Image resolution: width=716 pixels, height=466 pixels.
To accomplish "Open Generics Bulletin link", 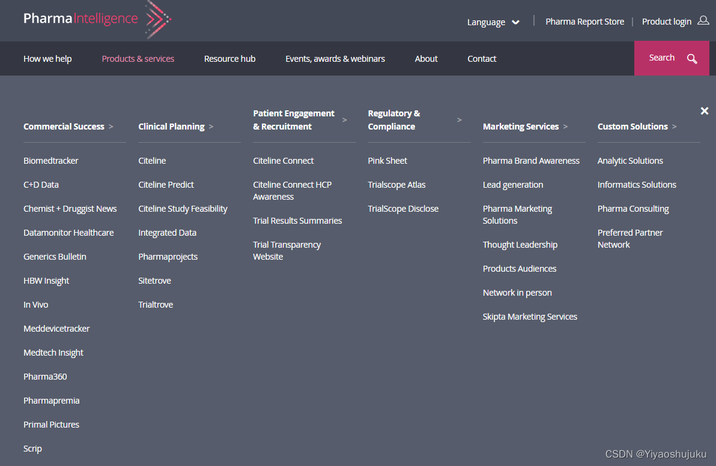I will click(55, 257).
